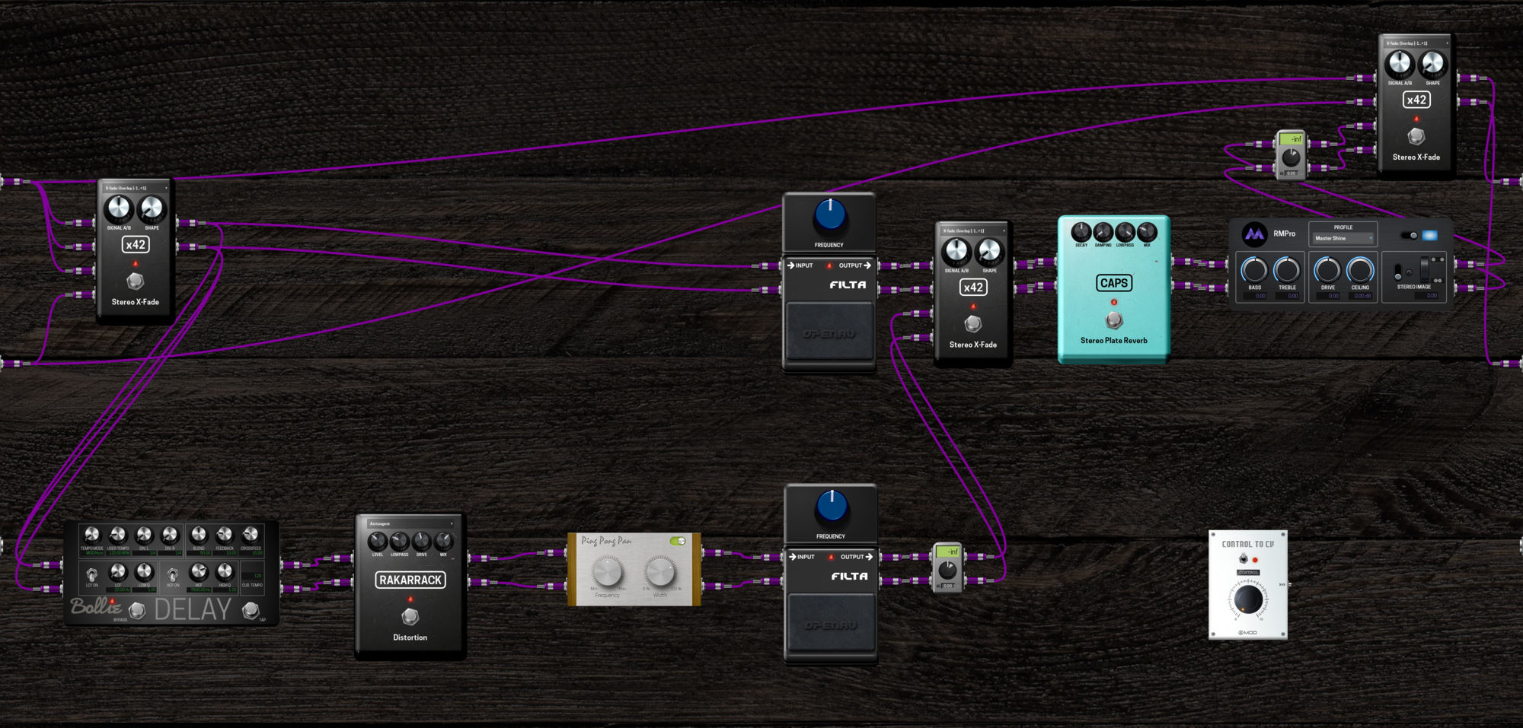The height and width of the screenshot is (728, 1523).
Task: Click the Decay knob on CAPS reverb
Action: [1081, 231]
